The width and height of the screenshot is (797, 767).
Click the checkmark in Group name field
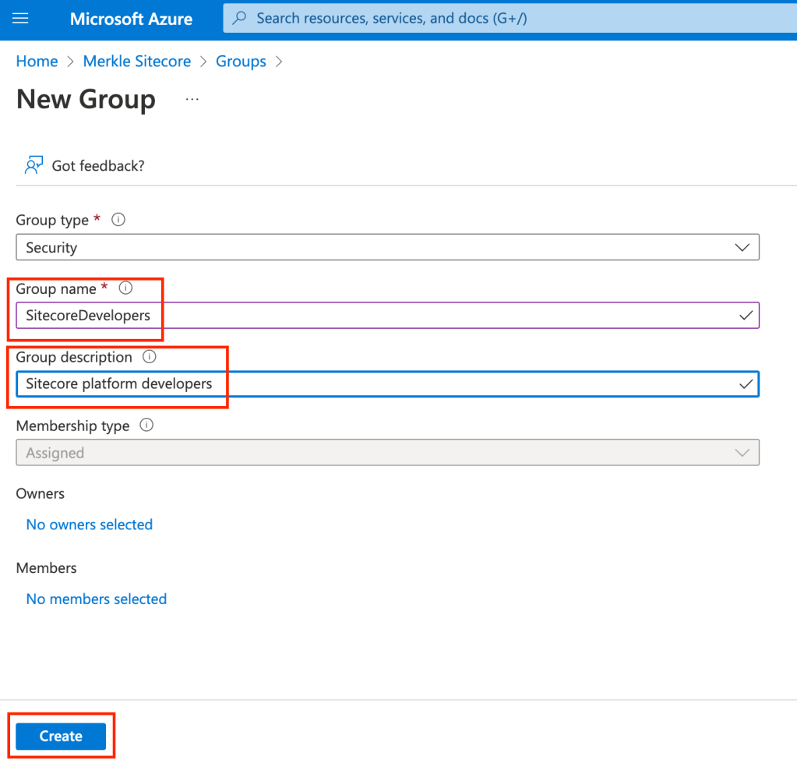click(x=746, y=316)
